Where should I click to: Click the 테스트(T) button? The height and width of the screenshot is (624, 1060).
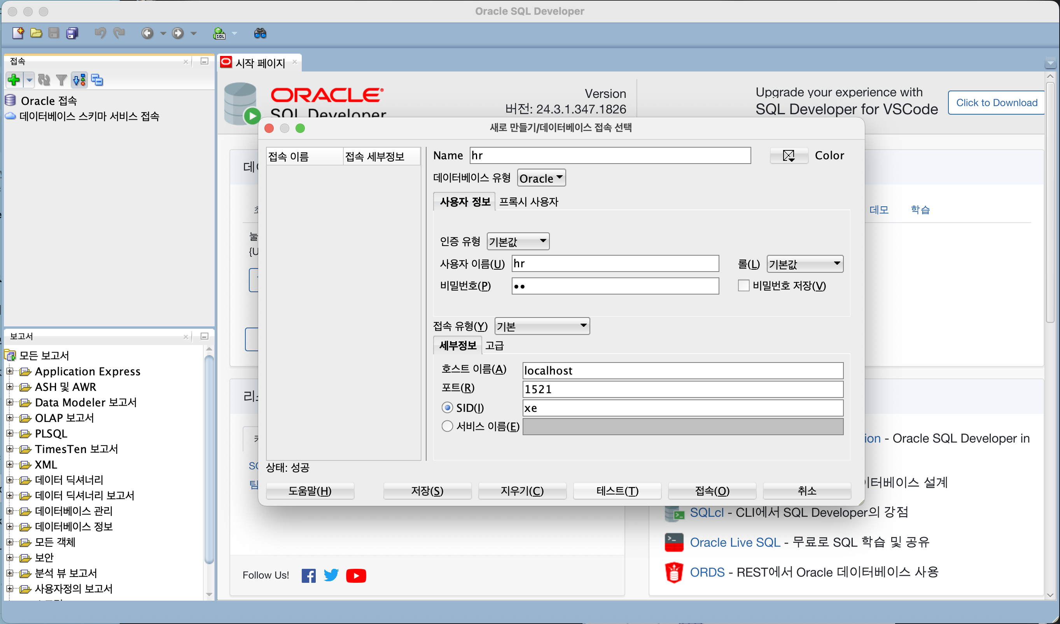617,491
